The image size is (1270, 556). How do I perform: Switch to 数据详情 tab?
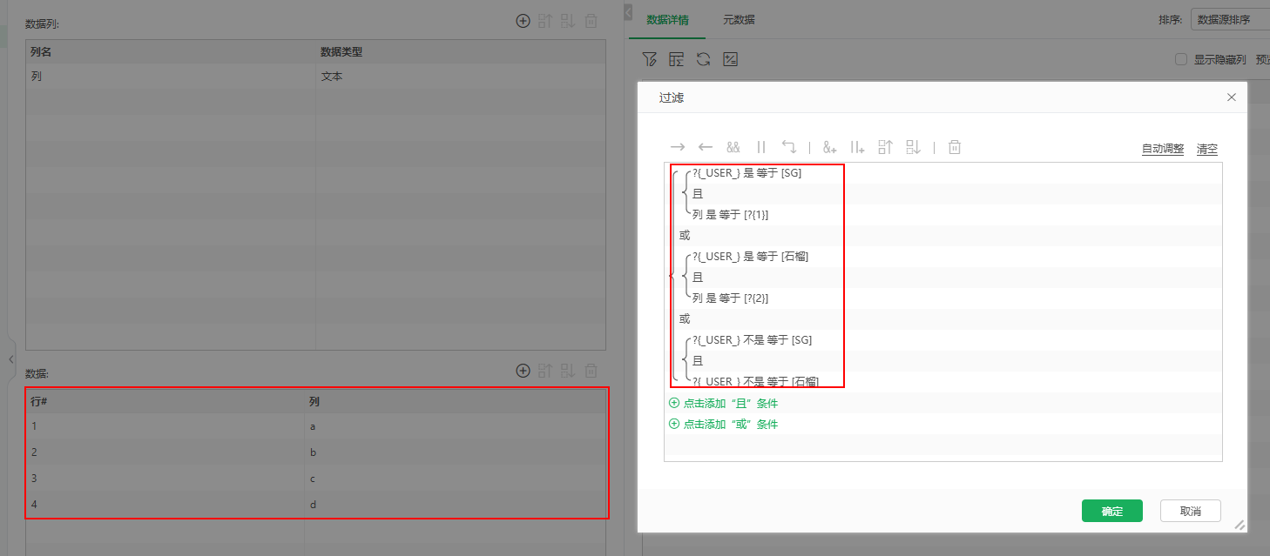(x=667, y=19)
